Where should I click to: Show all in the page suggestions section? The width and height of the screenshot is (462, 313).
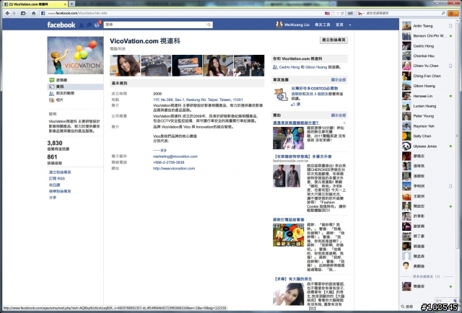tap(339, 80)
